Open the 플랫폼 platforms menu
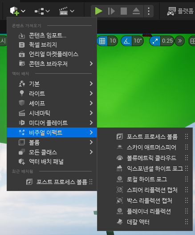Viewport: 195px width, 235px height. 180,11
